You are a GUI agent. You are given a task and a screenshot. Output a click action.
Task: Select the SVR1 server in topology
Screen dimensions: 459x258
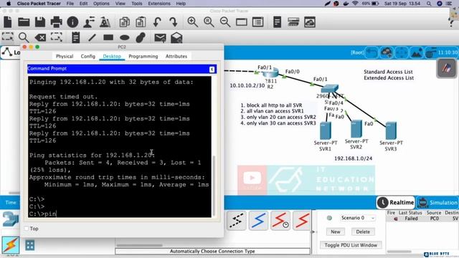point(326,130)
